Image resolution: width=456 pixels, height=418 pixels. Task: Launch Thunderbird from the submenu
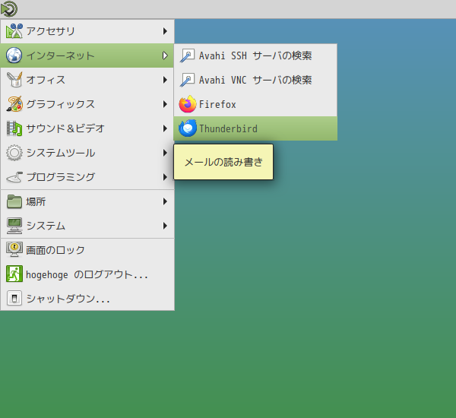(255, 128)
